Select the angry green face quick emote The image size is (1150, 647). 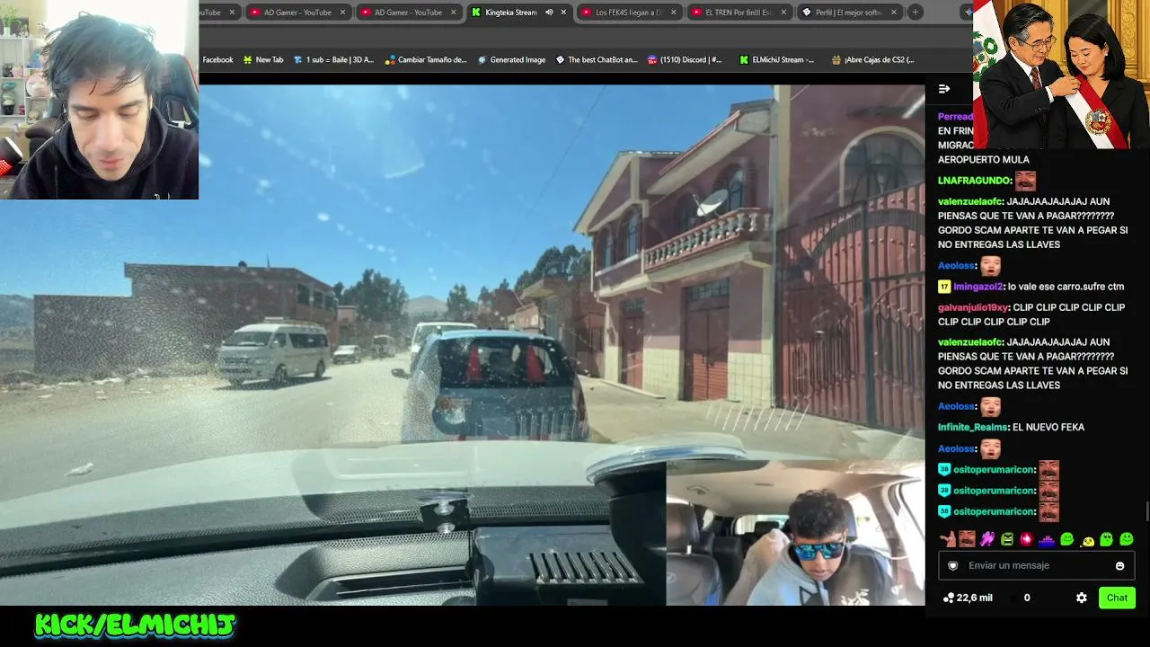point(1007,539)
